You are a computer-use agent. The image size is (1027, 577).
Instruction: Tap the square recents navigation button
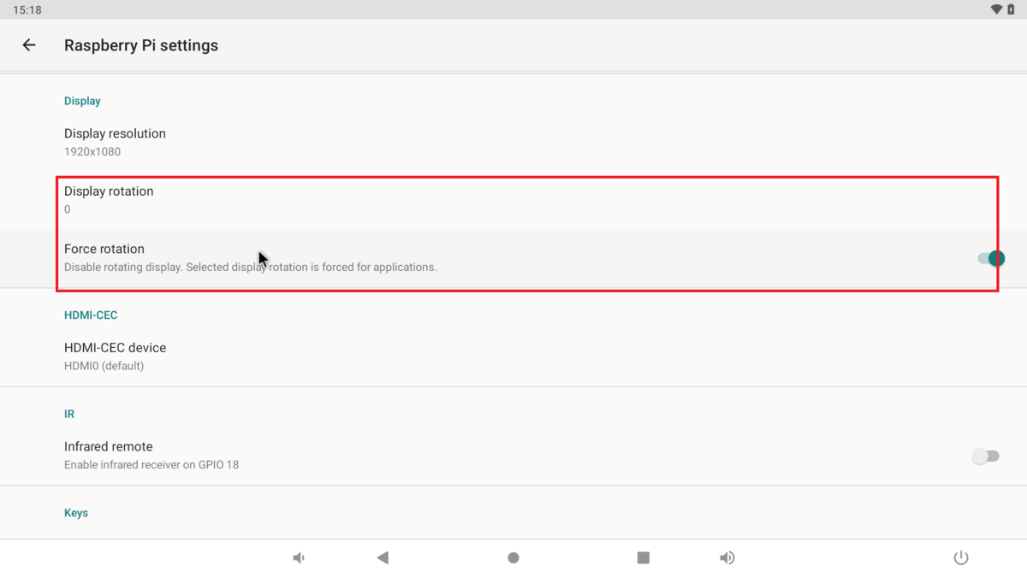644,558
